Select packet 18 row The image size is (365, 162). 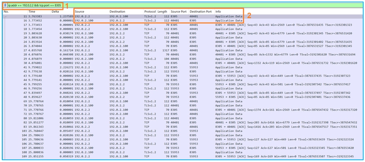183,29
